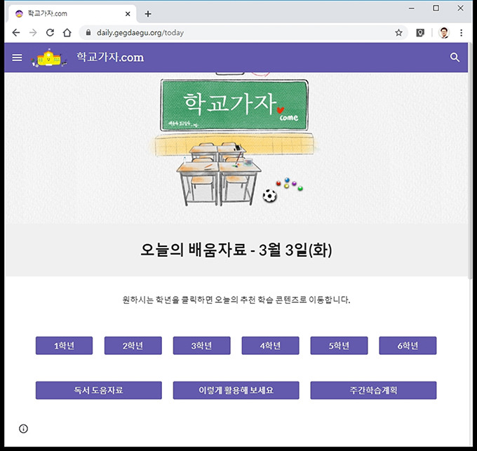Click the yellow school building logo
This screenshot has width=477, height=451.
click(x=48, y=58)
